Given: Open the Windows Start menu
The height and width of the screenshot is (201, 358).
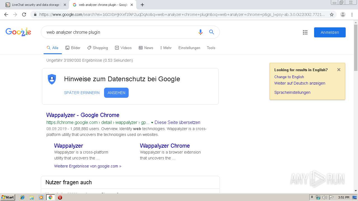Looking at the screenshot, I should pos(8,197).
